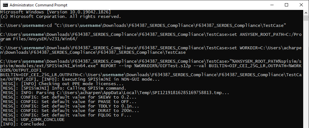Click the DURAT to 200n config line

tap(70, 111)
